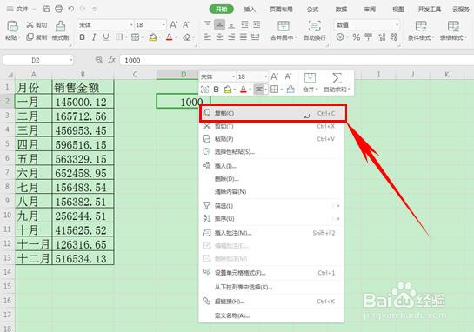The height and width of the screenshot is (332, 474).
Task: Switch to the Insert (插入) ribbon tab
Action: [250, 10]
